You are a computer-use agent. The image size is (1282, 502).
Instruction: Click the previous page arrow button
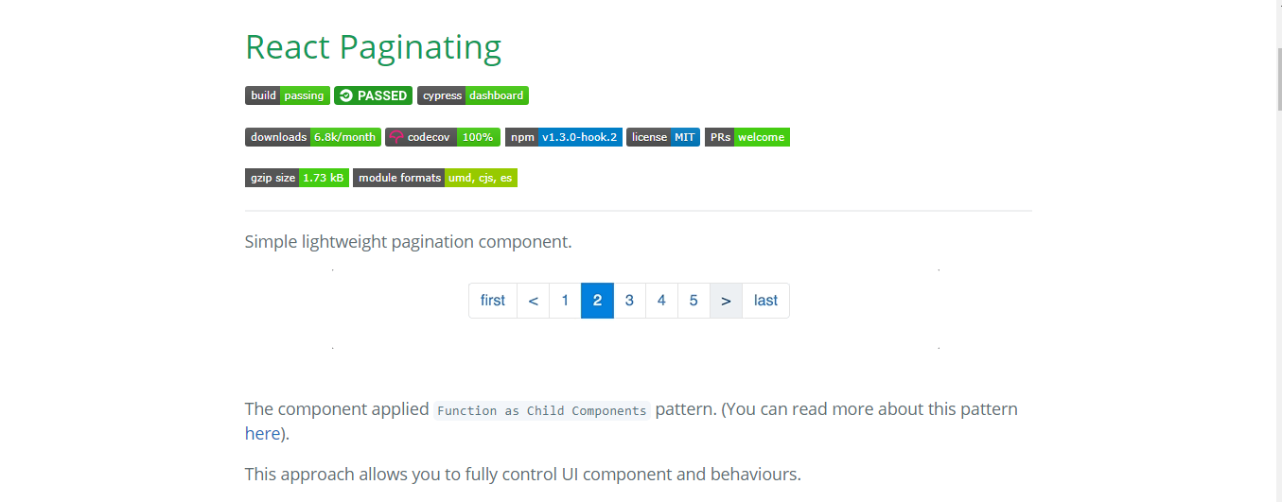(x=534, y=301)
